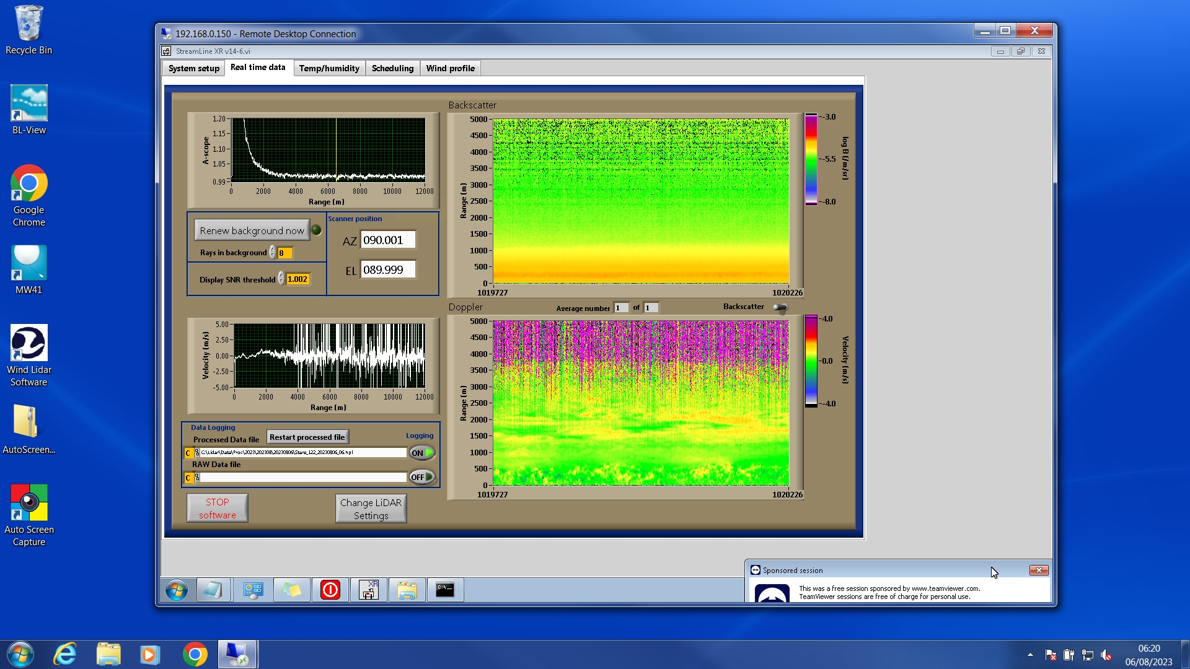Open Notepad from the remote taskbar

tap(213, 590)
